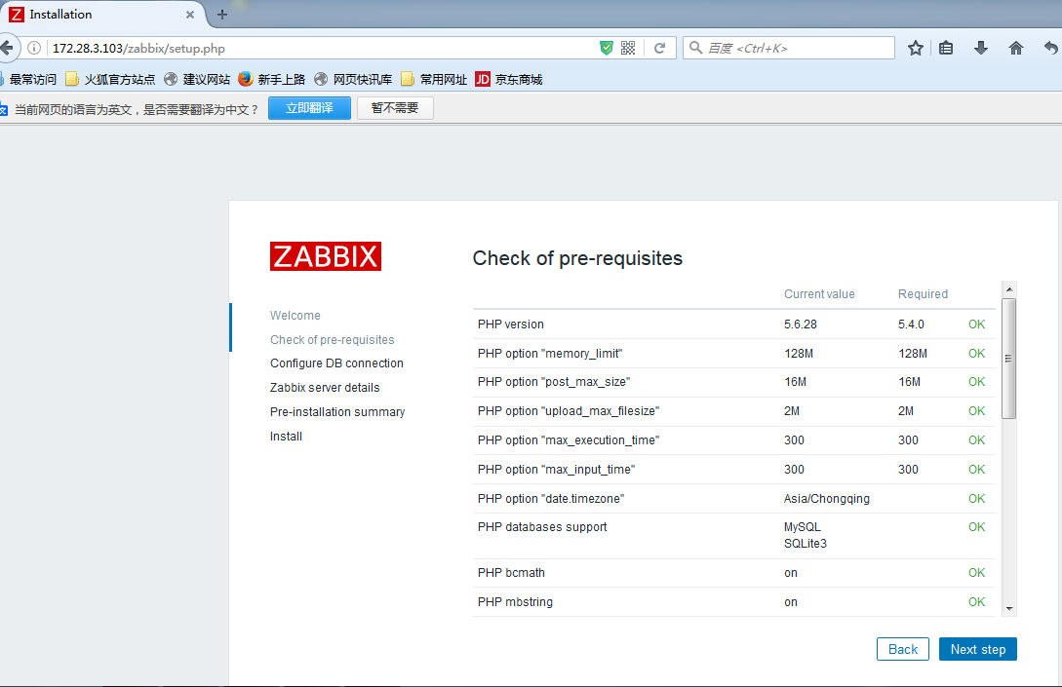1062x687 pixels.
Task: Click the prerequisites list scrollbar thumb
Action: (x=1009, y=359)
